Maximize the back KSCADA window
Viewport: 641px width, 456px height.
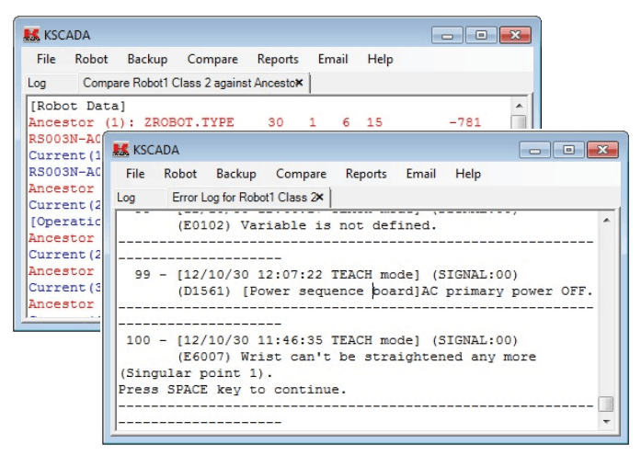coord(481,35)
